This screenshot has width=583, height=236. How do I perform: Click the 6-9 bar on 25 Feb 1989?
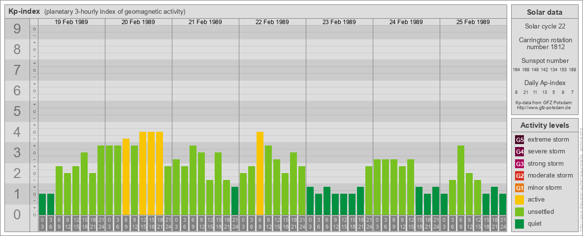pyautogui.click(x=461, y=180)
